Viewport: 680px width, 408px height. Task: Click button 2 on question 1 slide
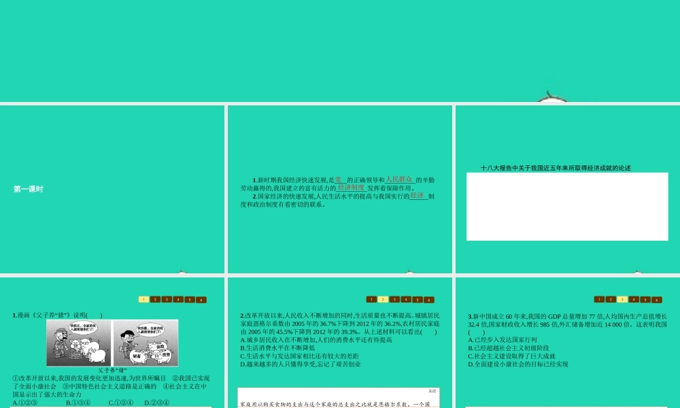click(x=155, y=299)
